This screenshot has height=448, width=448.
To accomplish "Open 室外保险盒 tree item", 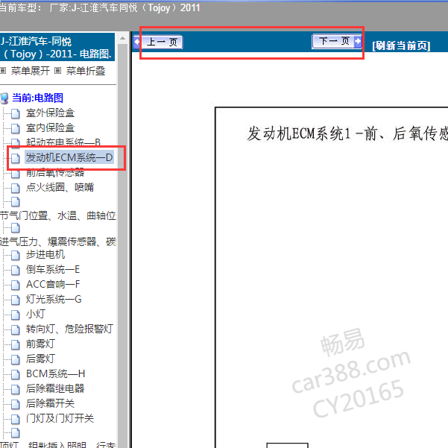I will pos(50,113).
